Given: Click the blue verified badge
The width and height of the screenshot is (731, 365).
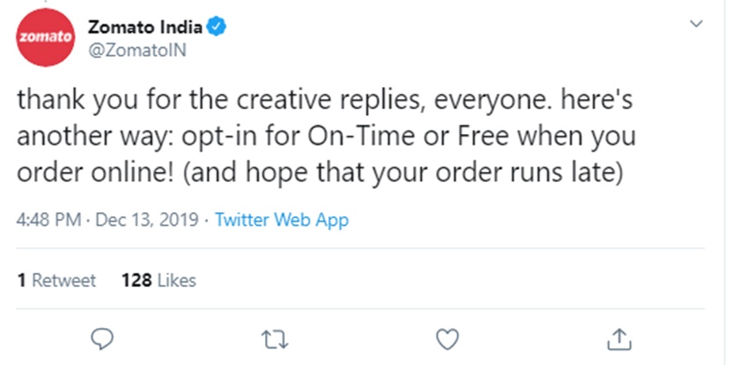Looking at the screenshot, I should 218,27.
